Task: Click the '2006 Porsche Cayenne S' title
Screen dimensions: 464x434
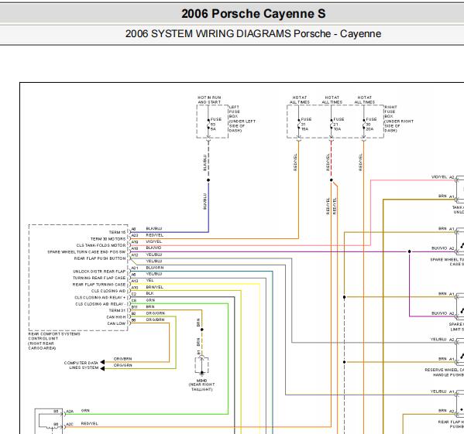Action: click(x=253, y=14)
